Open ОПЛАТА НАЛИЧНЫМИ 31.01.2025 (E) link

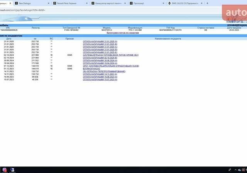[100, 52]
